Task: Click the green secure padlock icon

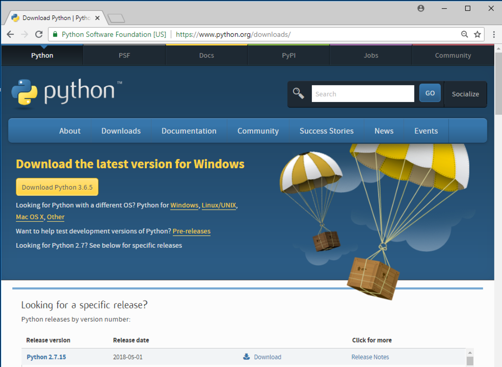Action: (55, 34)
